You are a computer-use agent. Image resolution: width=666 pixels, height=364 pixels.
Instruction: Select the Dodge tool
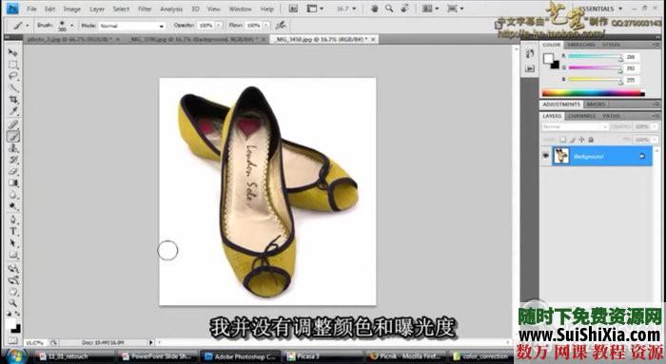click(x=13, y=206)
